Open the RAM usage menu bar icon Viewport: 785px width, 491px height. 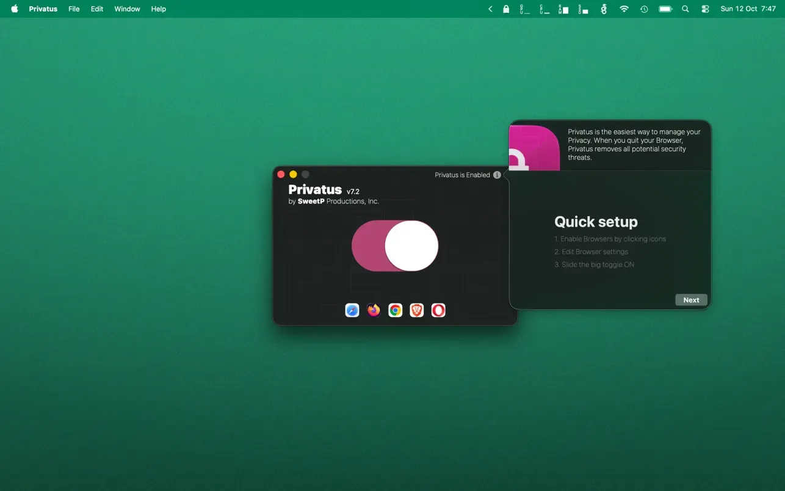(x=563, y=9)
